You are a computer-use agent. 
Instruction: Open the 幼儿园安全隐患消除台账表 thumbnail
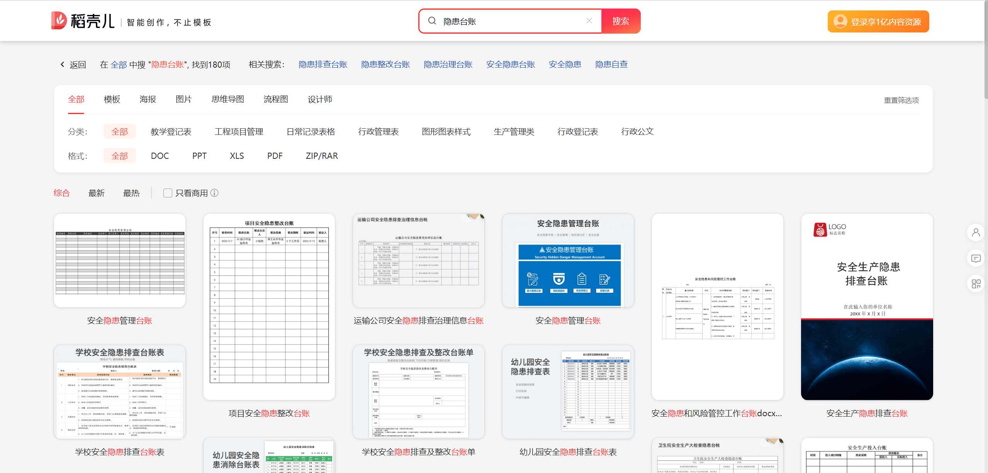269,456
